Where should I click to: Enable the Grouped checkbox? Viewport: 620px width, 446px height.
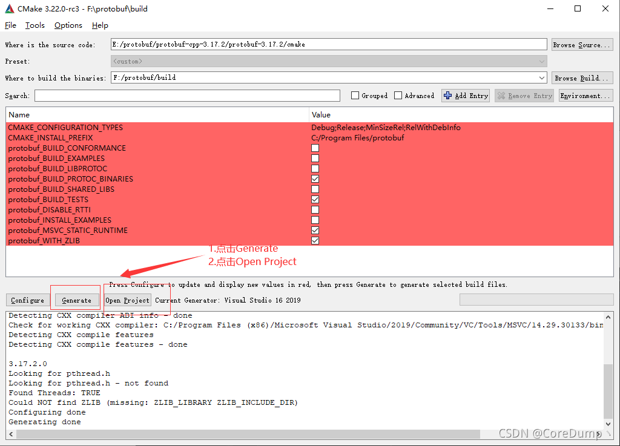(x=355, y=96)
